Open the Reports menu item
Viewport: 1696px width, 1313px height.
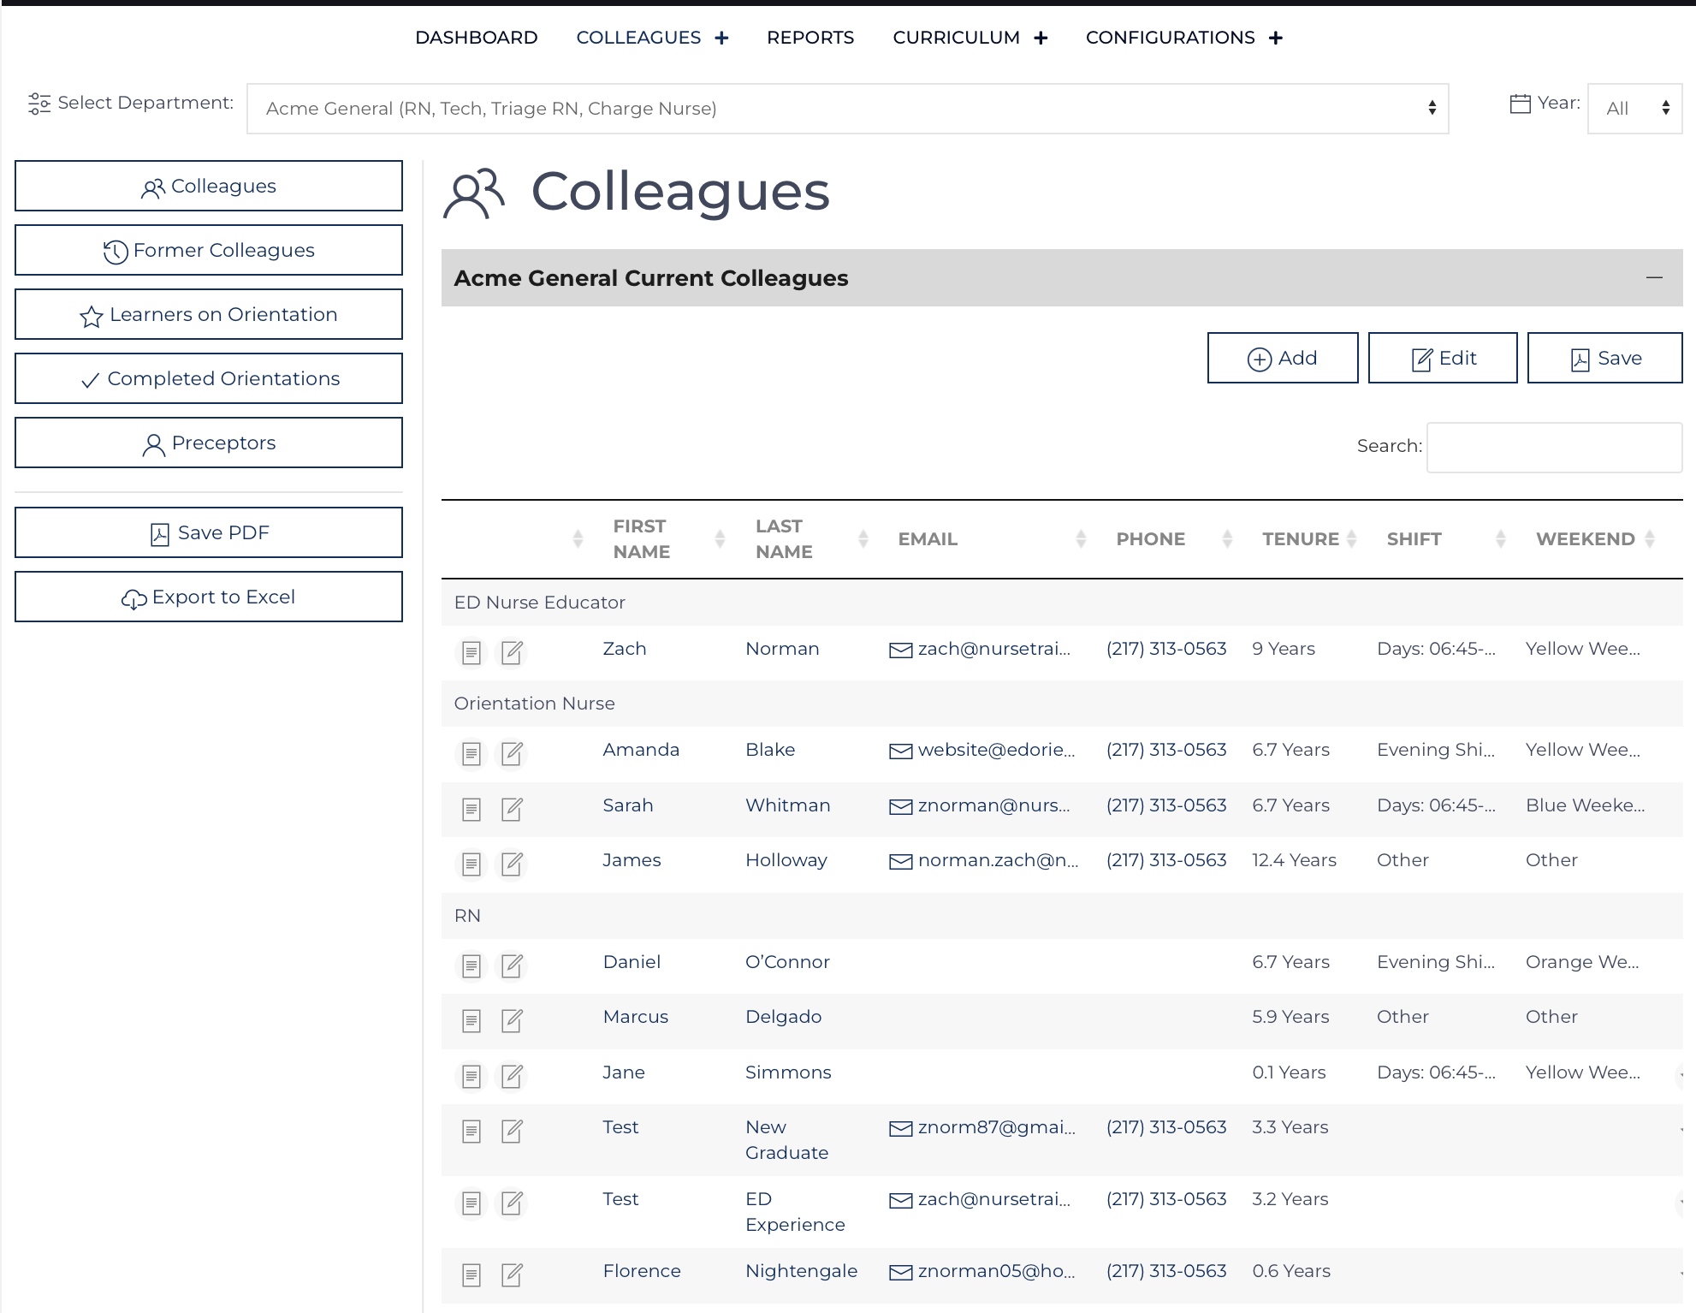click(809, 38)
